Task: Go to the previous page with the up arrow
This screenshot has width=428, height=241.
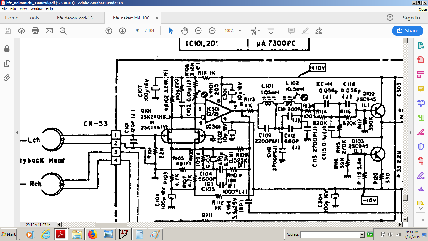Action: tap(109, 31)
